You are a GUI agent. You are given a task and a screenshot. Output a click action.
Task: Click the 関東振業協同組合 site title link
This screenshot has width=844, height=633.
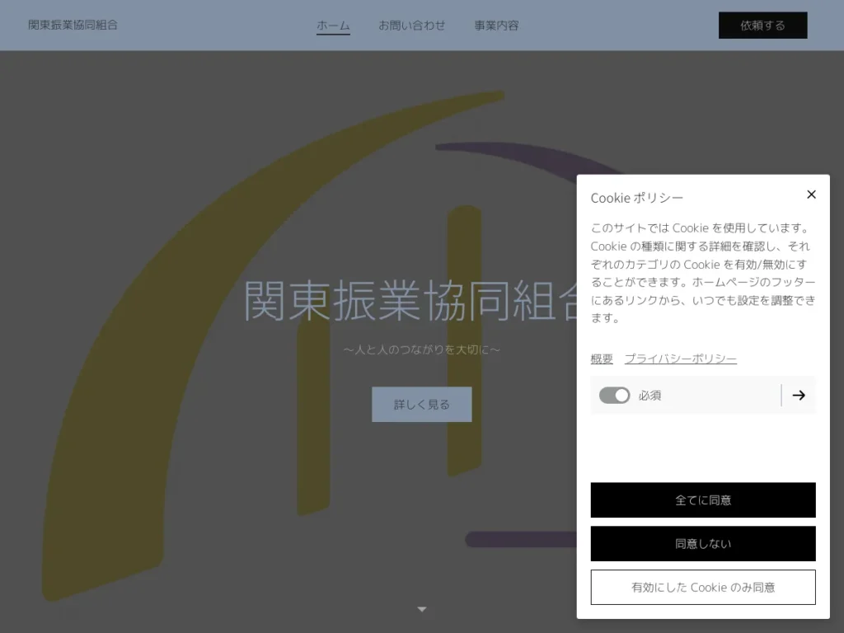(73, 25)
